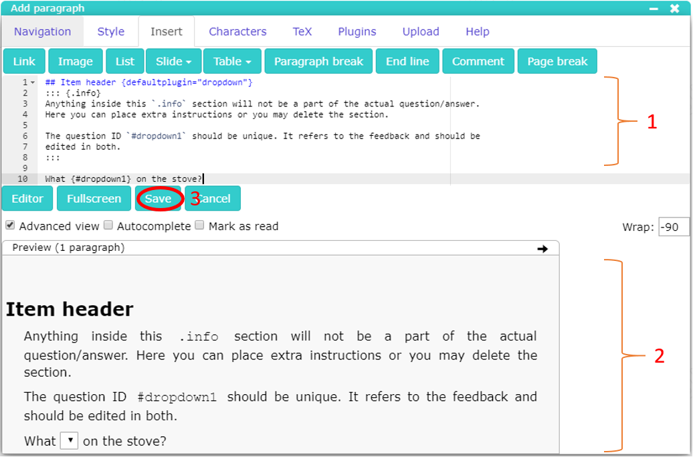This screenshot has height=457, width=693.
Task: Click the Editor button
Action: click(27, 199)
